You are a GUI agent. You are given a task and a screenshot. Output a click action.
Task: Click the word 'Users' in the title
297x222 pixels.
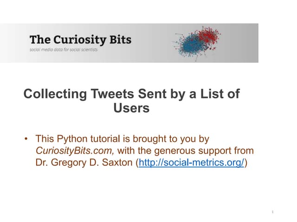tap(131, 109)
